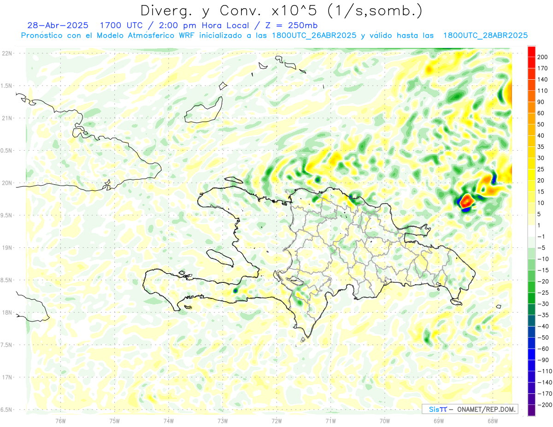Click the negative -170 colorbar value

(x=545, y=393)
